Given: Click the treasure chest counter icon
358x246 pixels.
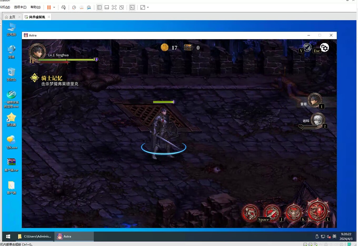Looking at the screenshot, I should click(188, 47).
